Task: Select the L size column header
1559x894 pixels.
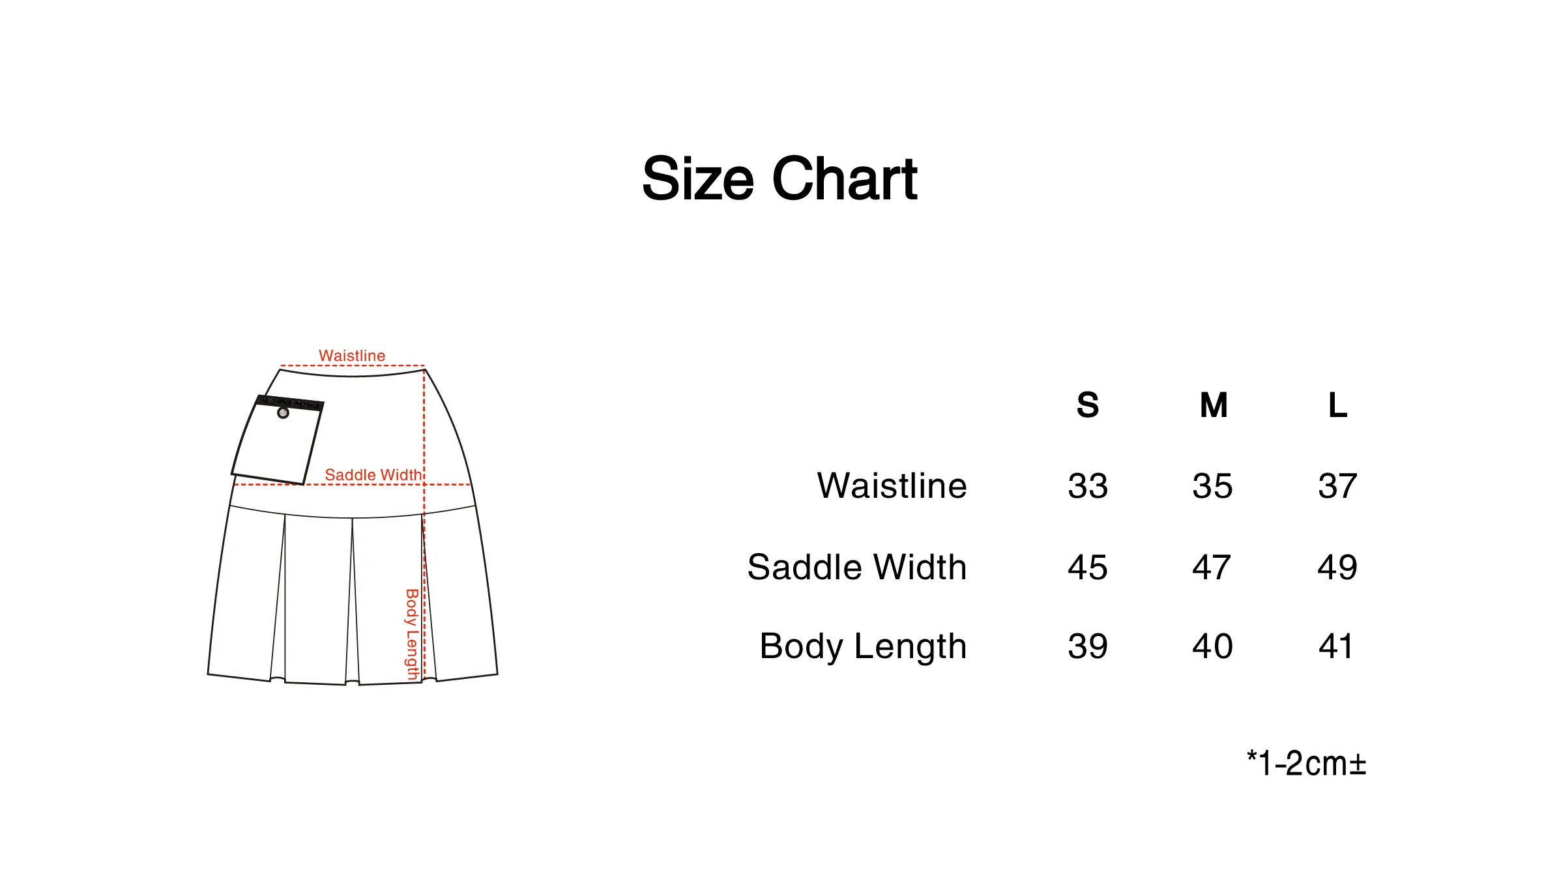Action: click(1337, 405)
